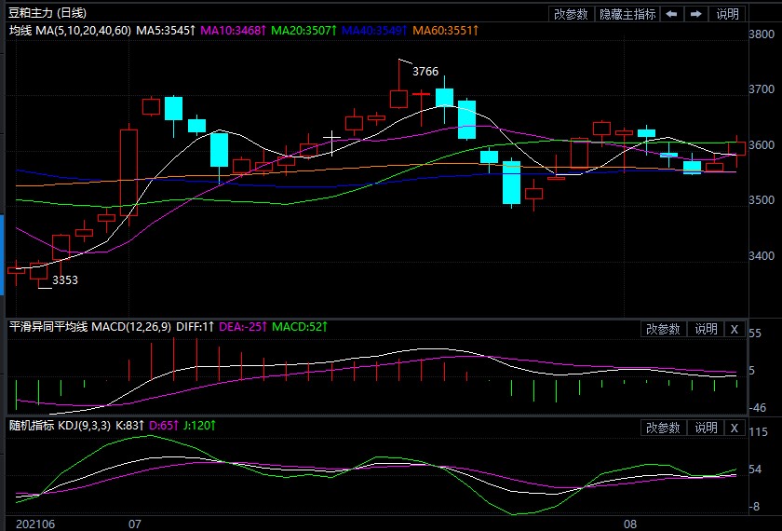Screen dimensions: 782x531
Task: Open 说明 for the MACD indicator
Action: (706, 329)
